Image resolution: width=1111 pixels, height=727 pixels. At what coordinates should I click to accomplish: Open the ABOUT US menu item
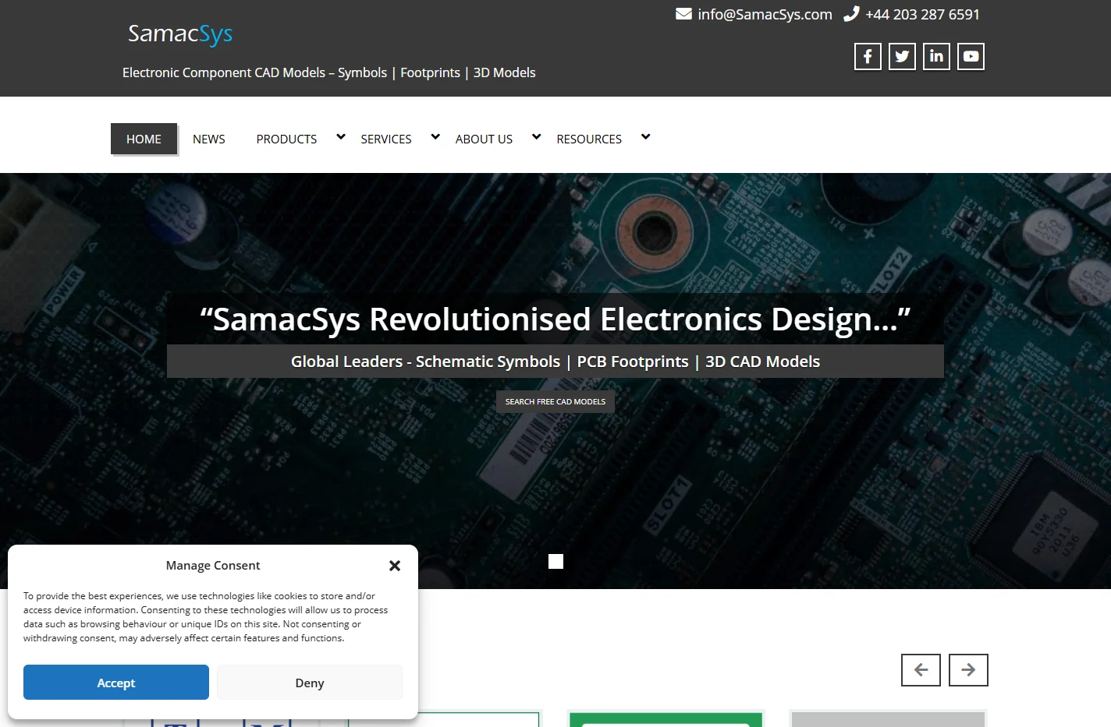click(484, 139)
